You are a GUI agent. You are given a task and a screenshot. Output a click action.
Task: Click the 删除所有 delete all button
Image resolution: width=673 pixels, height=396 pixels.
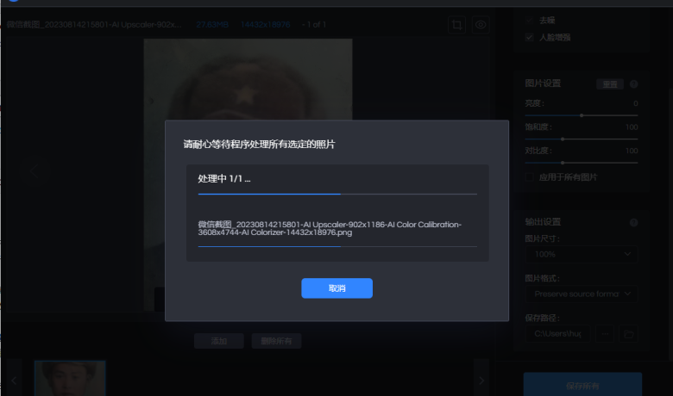(276, 341)
